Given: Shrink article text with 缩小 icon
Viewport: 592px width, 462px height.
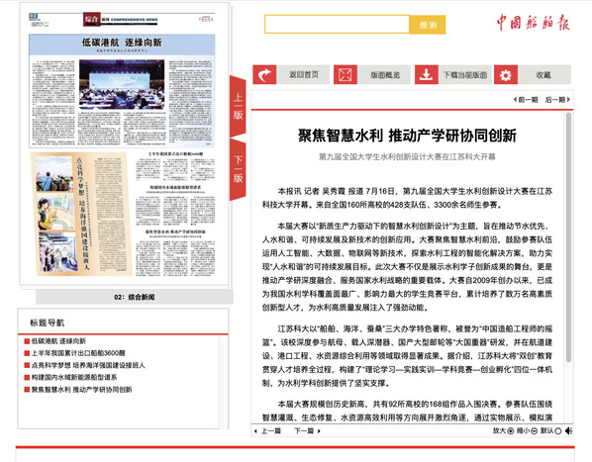Looking at the screenshot, I should (535, 430).
